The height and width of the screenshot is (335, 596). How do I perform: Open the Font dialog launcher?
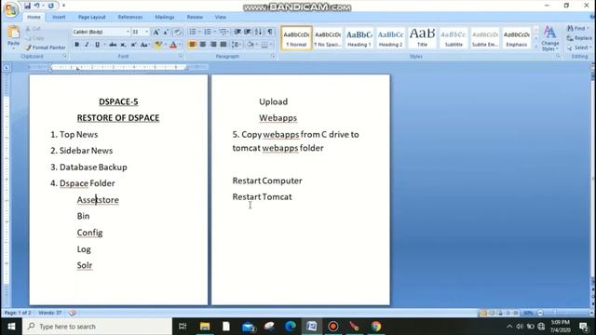181,56
